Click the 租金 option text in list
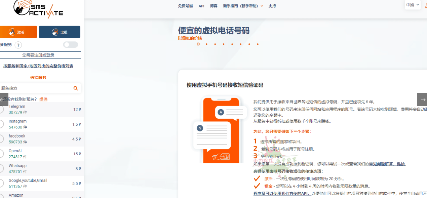Screen dimensions: 427x198 pos(268,186)
